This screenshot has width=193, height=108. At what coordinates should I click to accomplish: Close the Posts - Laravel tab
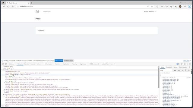click(x=28, y=3)
